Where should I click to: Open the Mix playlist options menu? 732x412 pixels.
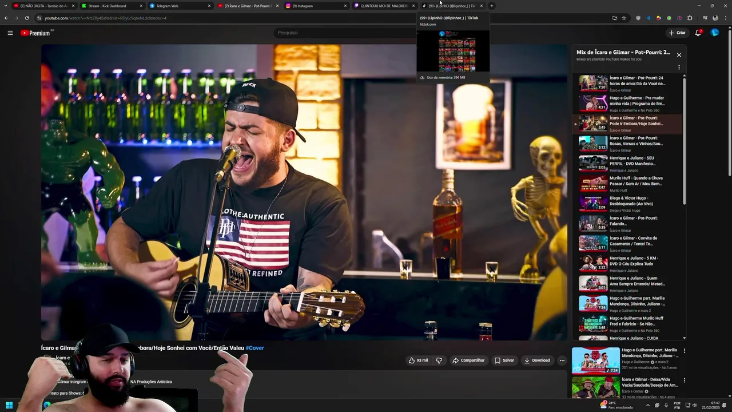(x=679, y=67)
